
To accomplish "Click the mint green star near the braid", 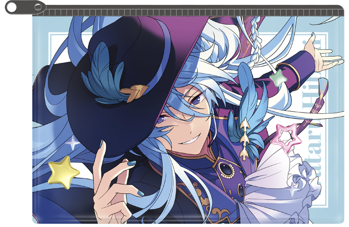I will coord(278,77).
